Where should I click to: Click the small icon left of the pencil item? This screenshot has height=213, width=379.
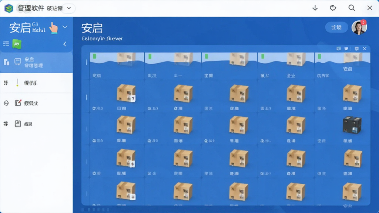click(x=6, y=103)
